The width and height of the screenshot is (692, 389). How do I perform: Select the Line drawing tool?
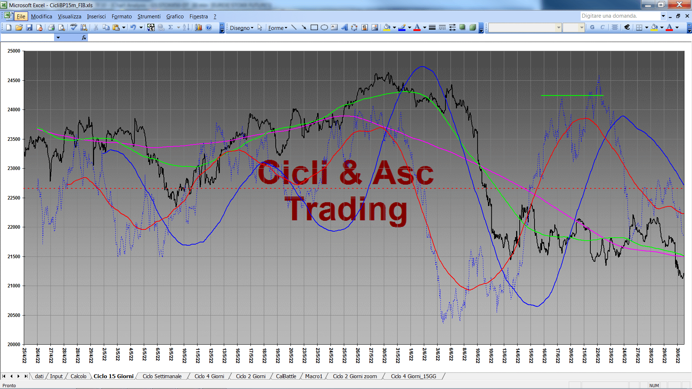point(294,27)
